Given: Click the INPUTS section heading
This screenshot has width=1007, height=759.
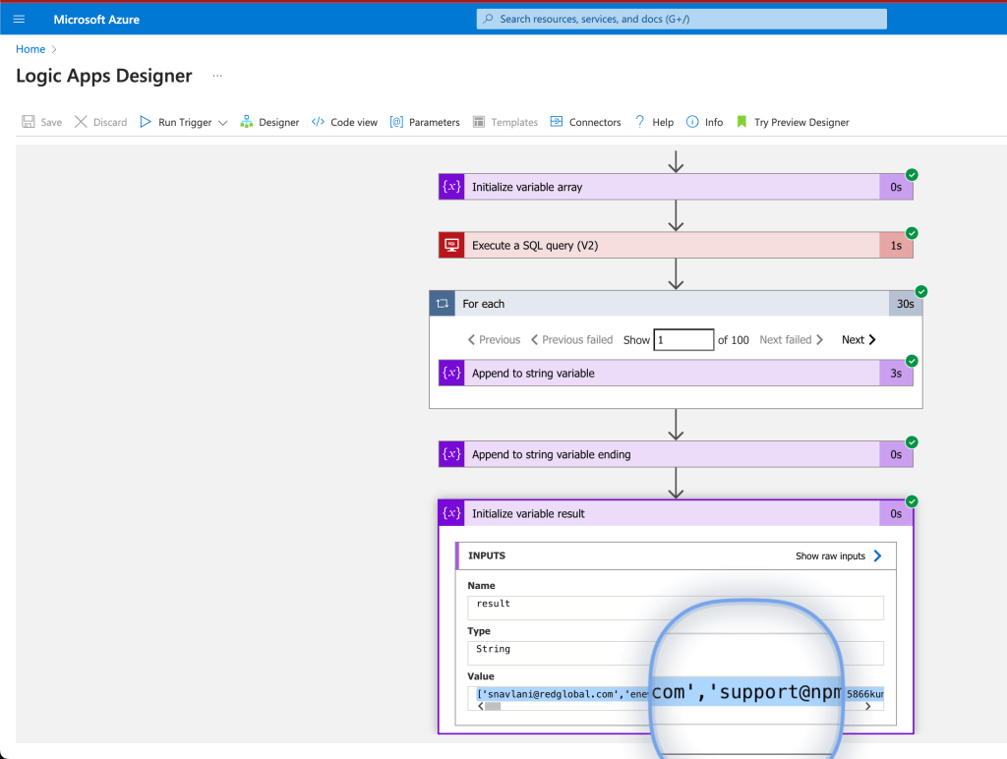Looking at the screenshot, I should point(487,555).
